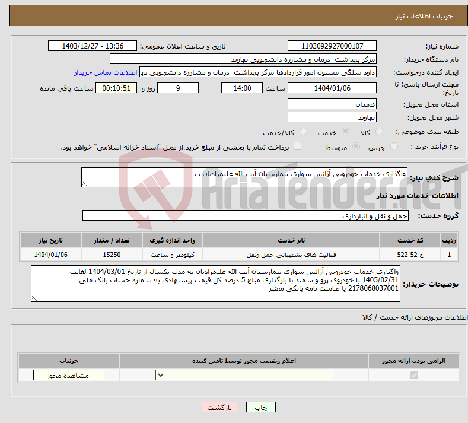This screenshot has width=468, height=423.
Task: Click the الزامی بودن ارائه مجوز header
Action: (x=413, y=361)
